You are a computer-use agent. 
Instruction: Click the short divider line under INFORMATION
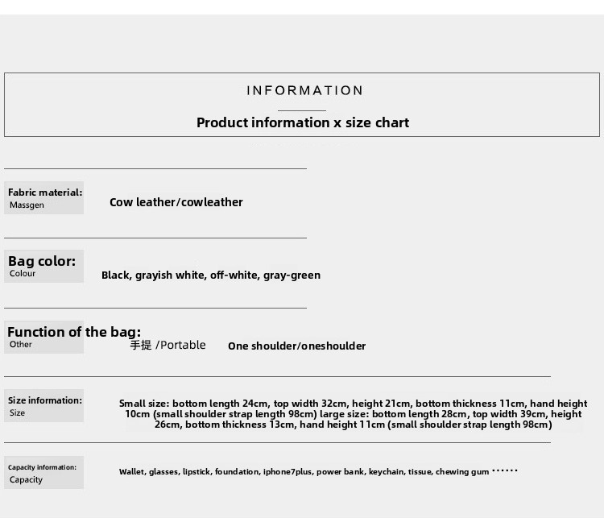pos(302,110)
